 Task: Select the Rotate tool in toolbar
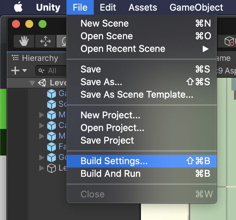62,41
